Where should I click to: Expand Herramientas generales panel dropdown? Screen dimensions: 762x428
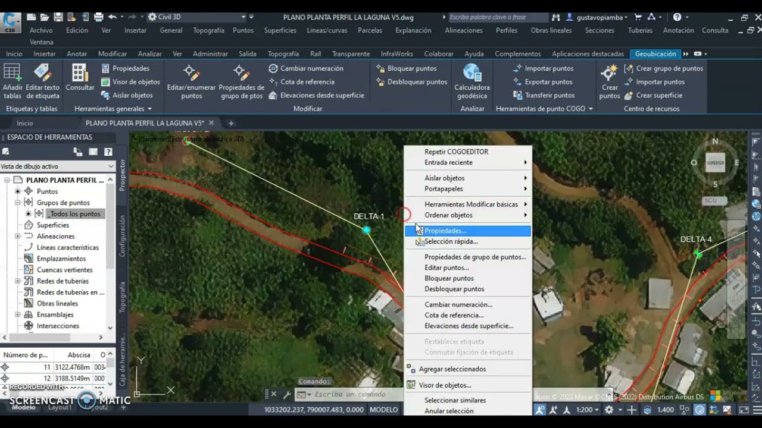113,109
